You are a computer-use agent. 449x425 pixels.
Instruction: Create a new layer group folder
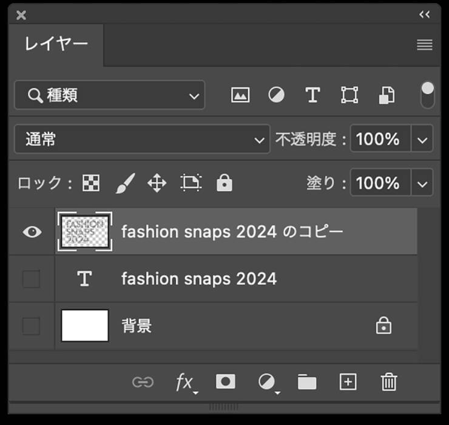coord(307,382)
